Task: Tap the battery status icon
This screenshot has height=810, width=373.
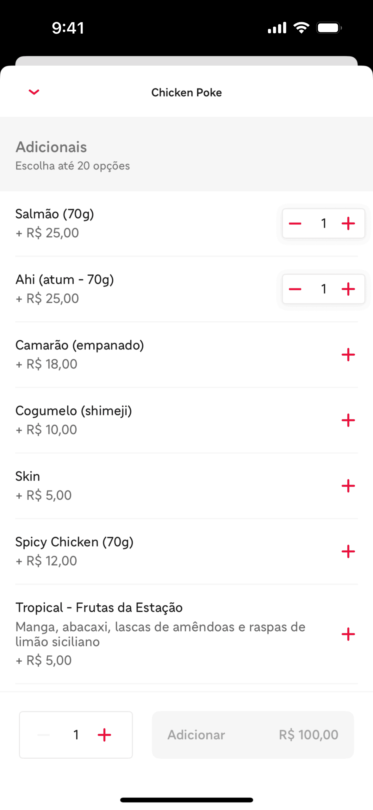Action: [x=329, y=28]
